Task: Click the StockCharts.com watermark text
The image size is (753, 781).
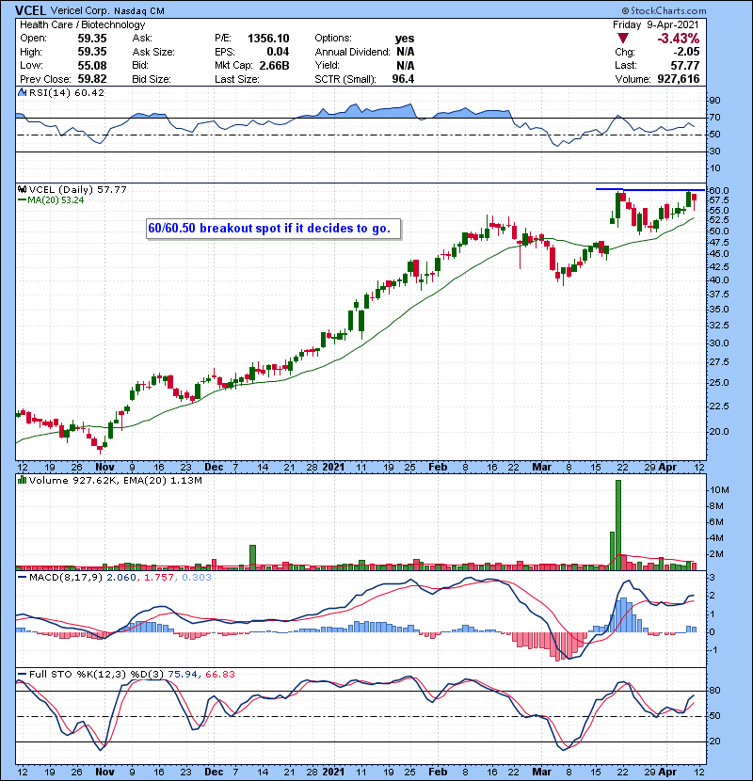Action: pos(664,10)
